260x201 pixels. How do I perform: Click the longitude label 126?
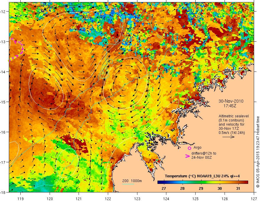225,199
